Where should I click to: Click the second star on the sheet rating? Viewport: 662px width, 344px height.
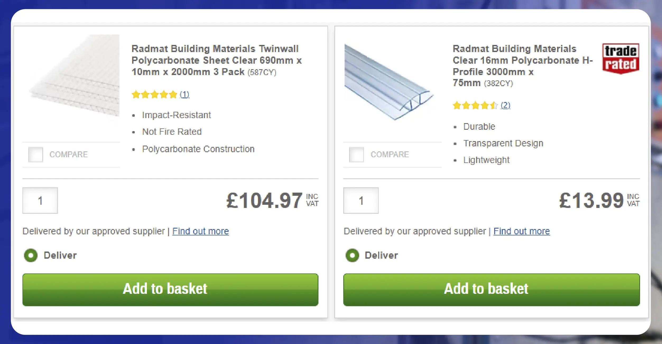pyautogui.click(x=146, y=94)
